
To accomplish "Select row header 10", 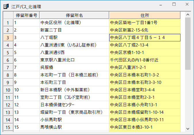I will [8, 90].
